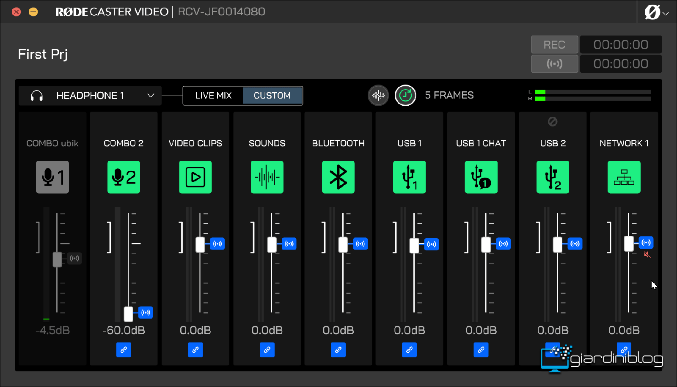
Task: Toggle the link button under COMBO 2
Action: [x=124, y=350]
